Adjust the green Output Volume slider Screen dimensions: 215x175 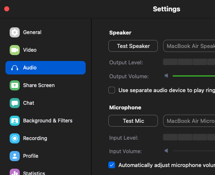point(194,76)
